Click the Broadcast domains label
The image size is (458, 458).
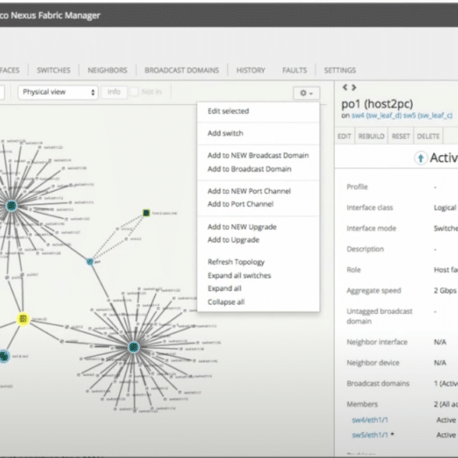pyautogui.click(x=378, y=384)
